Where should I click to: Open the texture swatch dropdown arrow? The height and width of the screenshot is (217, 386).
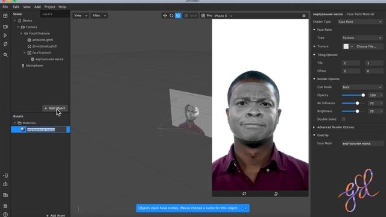coord(352,46)
